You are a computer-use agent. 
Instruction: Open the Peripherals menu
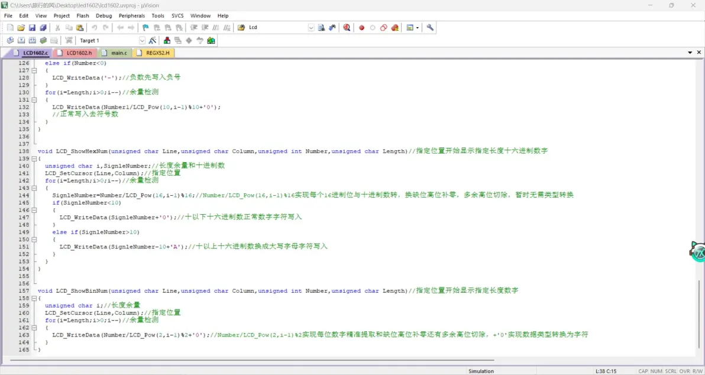click(131, 16)
